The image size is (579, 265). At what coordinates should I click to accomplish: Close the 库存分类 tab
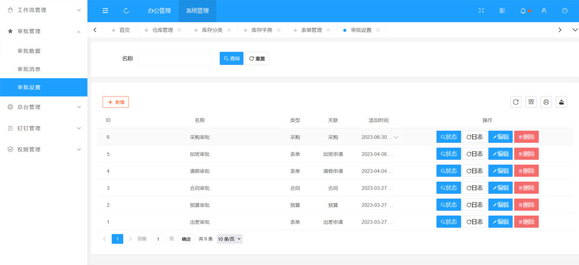[229, 30]
